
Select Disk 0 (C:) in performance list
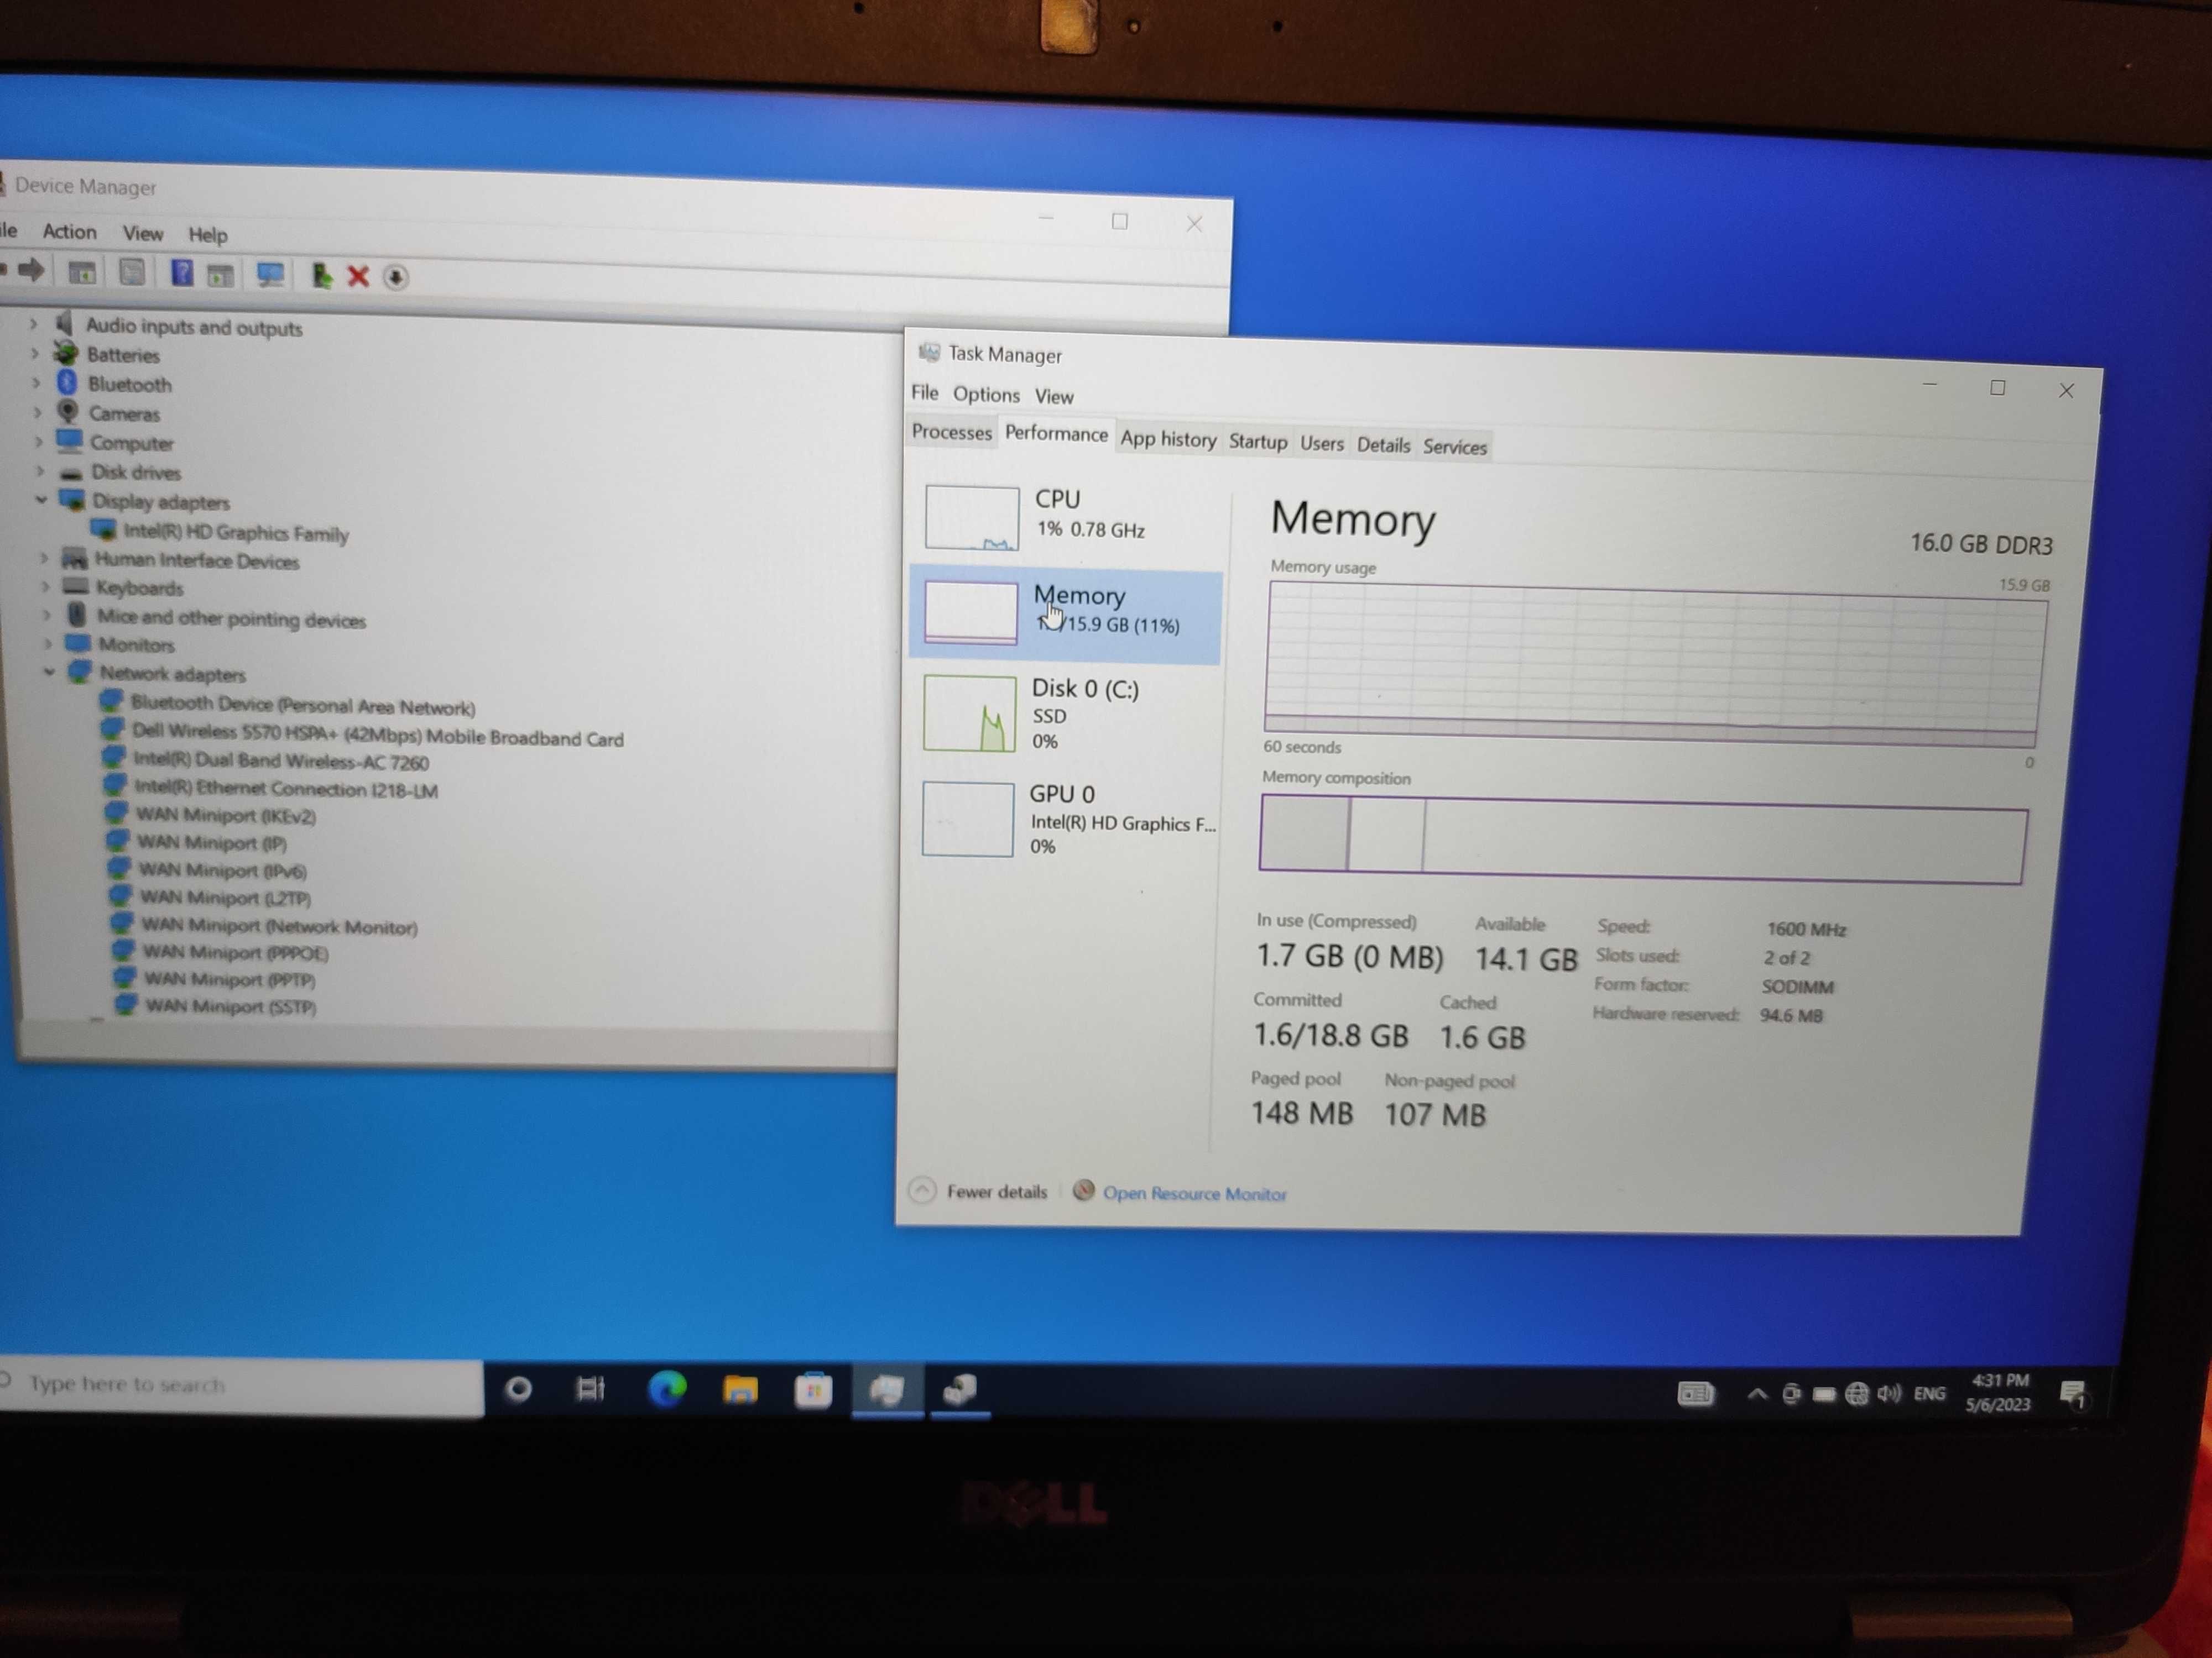coord(1066,713)
